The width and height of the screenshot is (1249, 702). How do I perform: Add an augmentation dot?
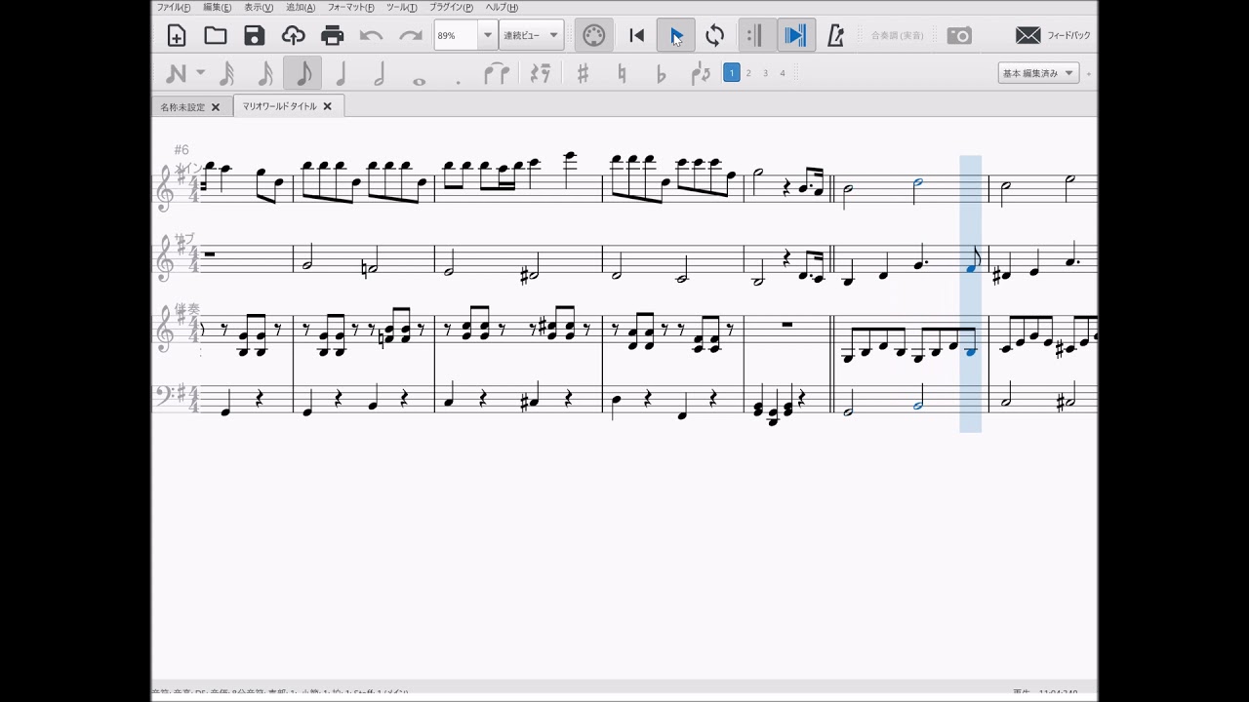458,83
